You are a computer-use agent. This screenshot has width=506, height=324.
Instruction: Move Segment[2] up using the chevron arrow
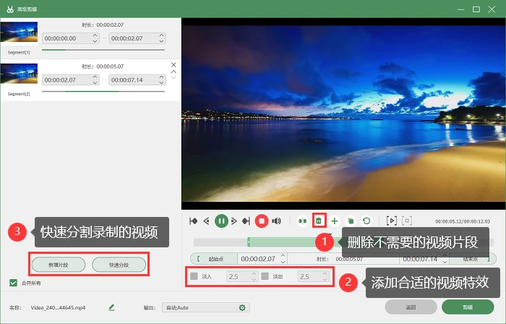173,72
